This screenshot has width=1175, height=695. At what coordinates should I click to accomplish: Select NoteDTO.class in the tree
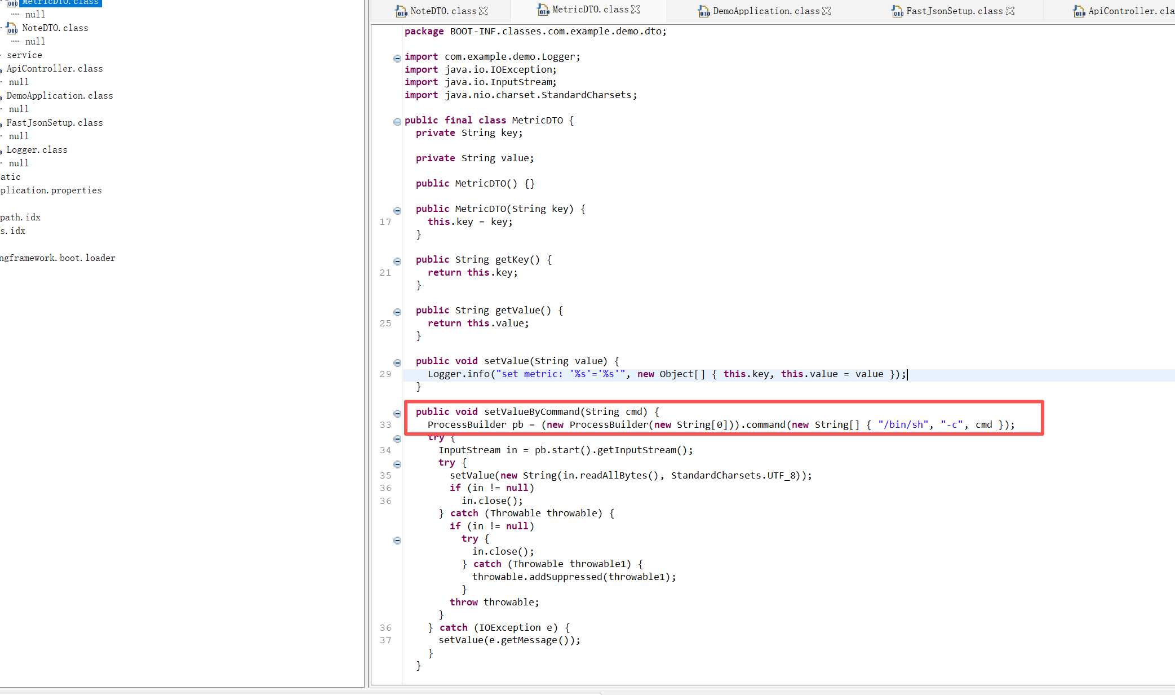[x=55, y=28]
